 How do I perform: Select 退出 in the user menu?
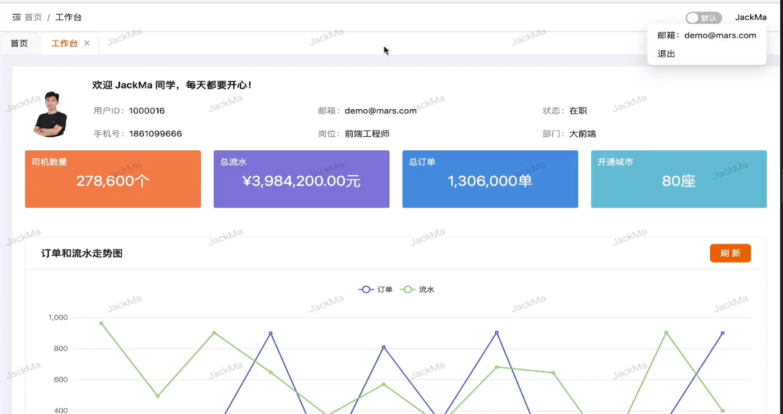666,54
